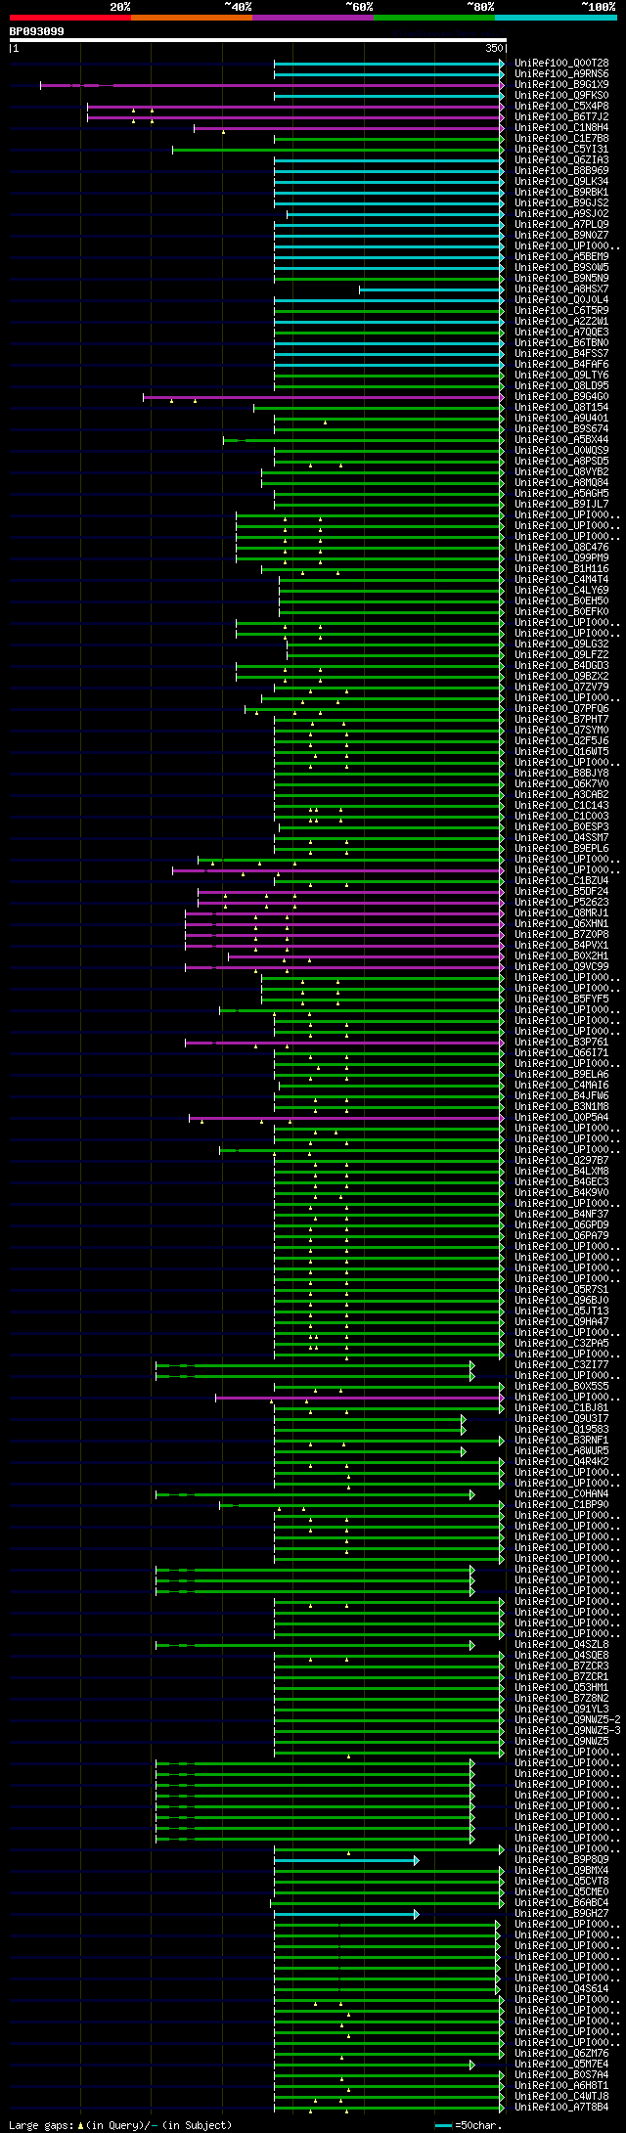This screenshot has height=2133, width=626.
Task: Select hit label UniRef100_Q19583
Action: [x=561, y=1429]
